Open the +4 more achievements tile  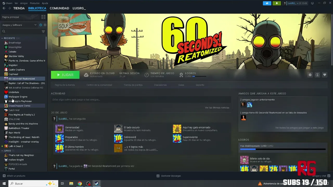click(118, 148)
